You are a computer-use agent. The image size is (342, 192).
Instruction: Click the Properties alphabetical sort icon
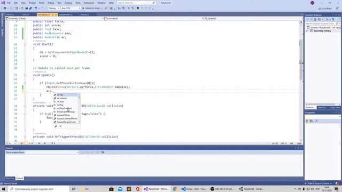[311, 121]
